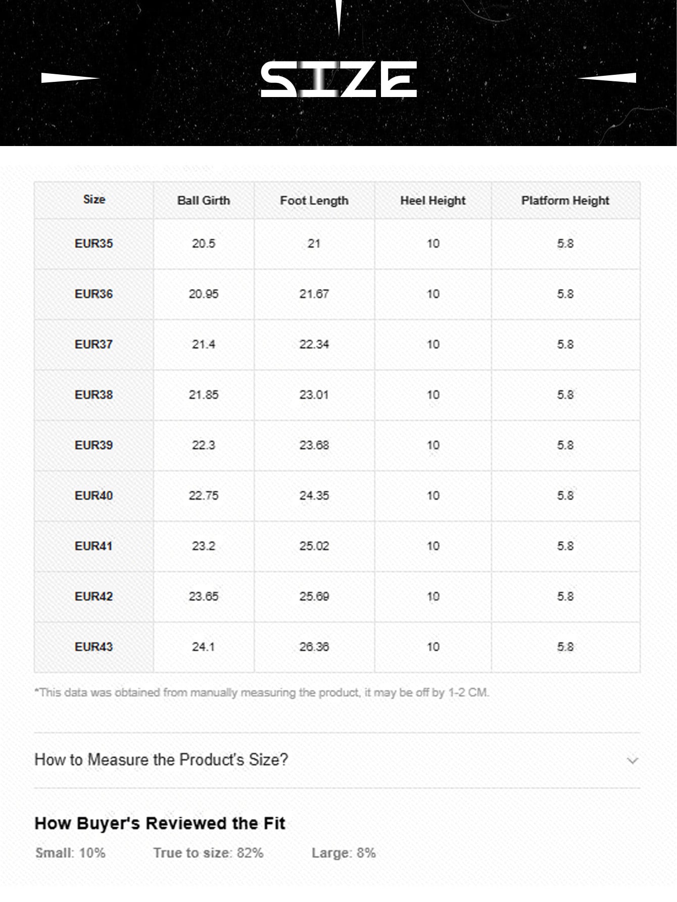This screenshot has width=677, height=902.
Task: Select the EUR35 size row label
Action: pos(94,244)
